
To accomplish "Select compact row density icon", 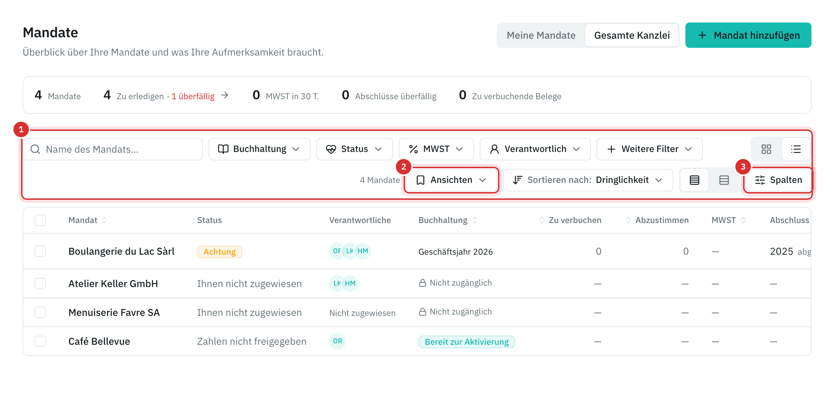I will pos(694,180).
